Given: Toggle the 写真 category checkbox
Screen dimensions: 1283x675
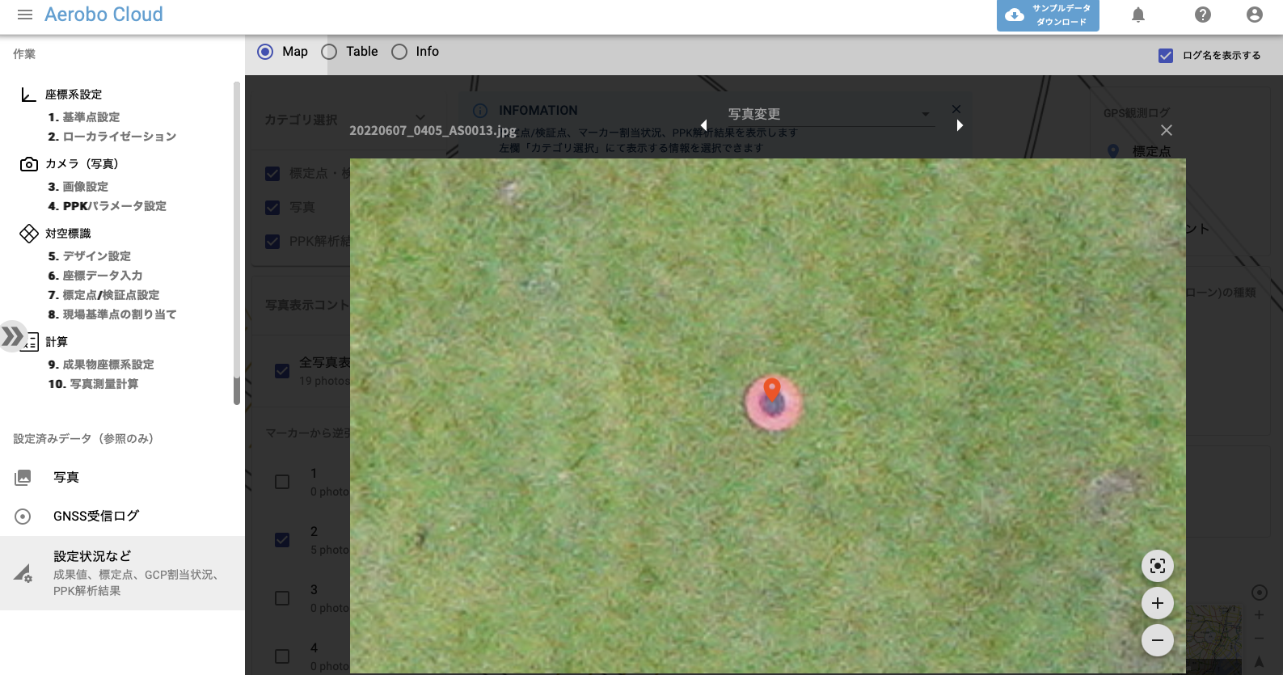Looking at the screenshot, I should (272, 208).
